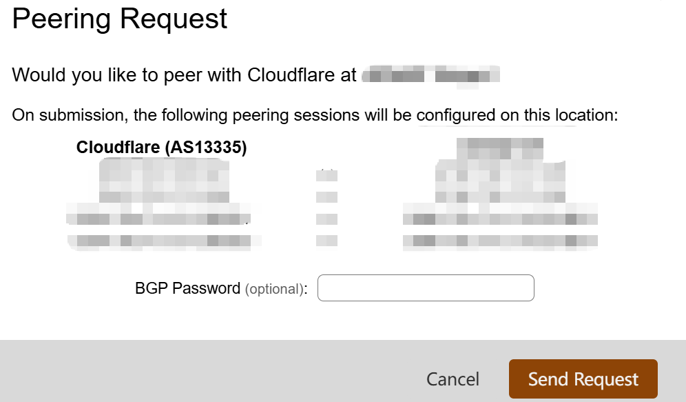Click empty gray footer area left of Cancel
The width and height of the screenshot is (686, 402).
click(207, 371)
